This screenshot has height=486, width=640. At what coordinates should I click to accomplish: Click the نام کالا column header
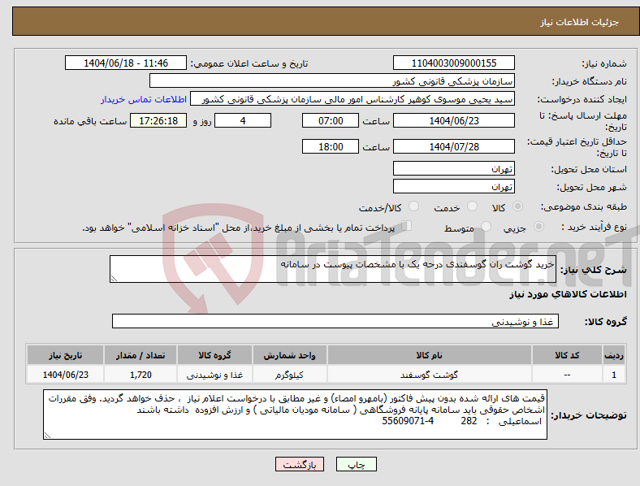(430, 355)
